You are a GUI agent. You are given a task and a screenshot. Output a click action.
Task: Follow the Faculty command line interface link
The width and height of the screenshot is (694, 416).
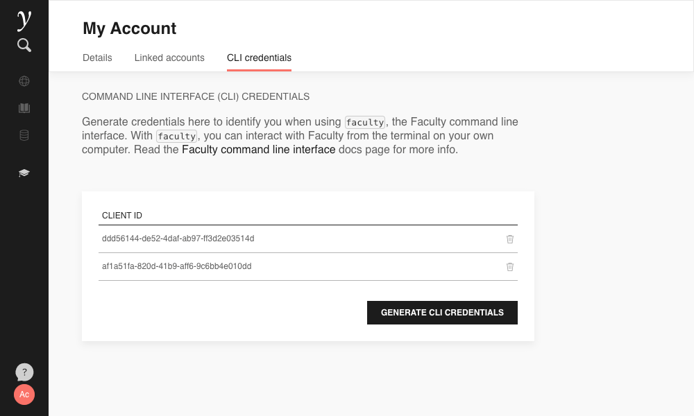pos(258,150)
